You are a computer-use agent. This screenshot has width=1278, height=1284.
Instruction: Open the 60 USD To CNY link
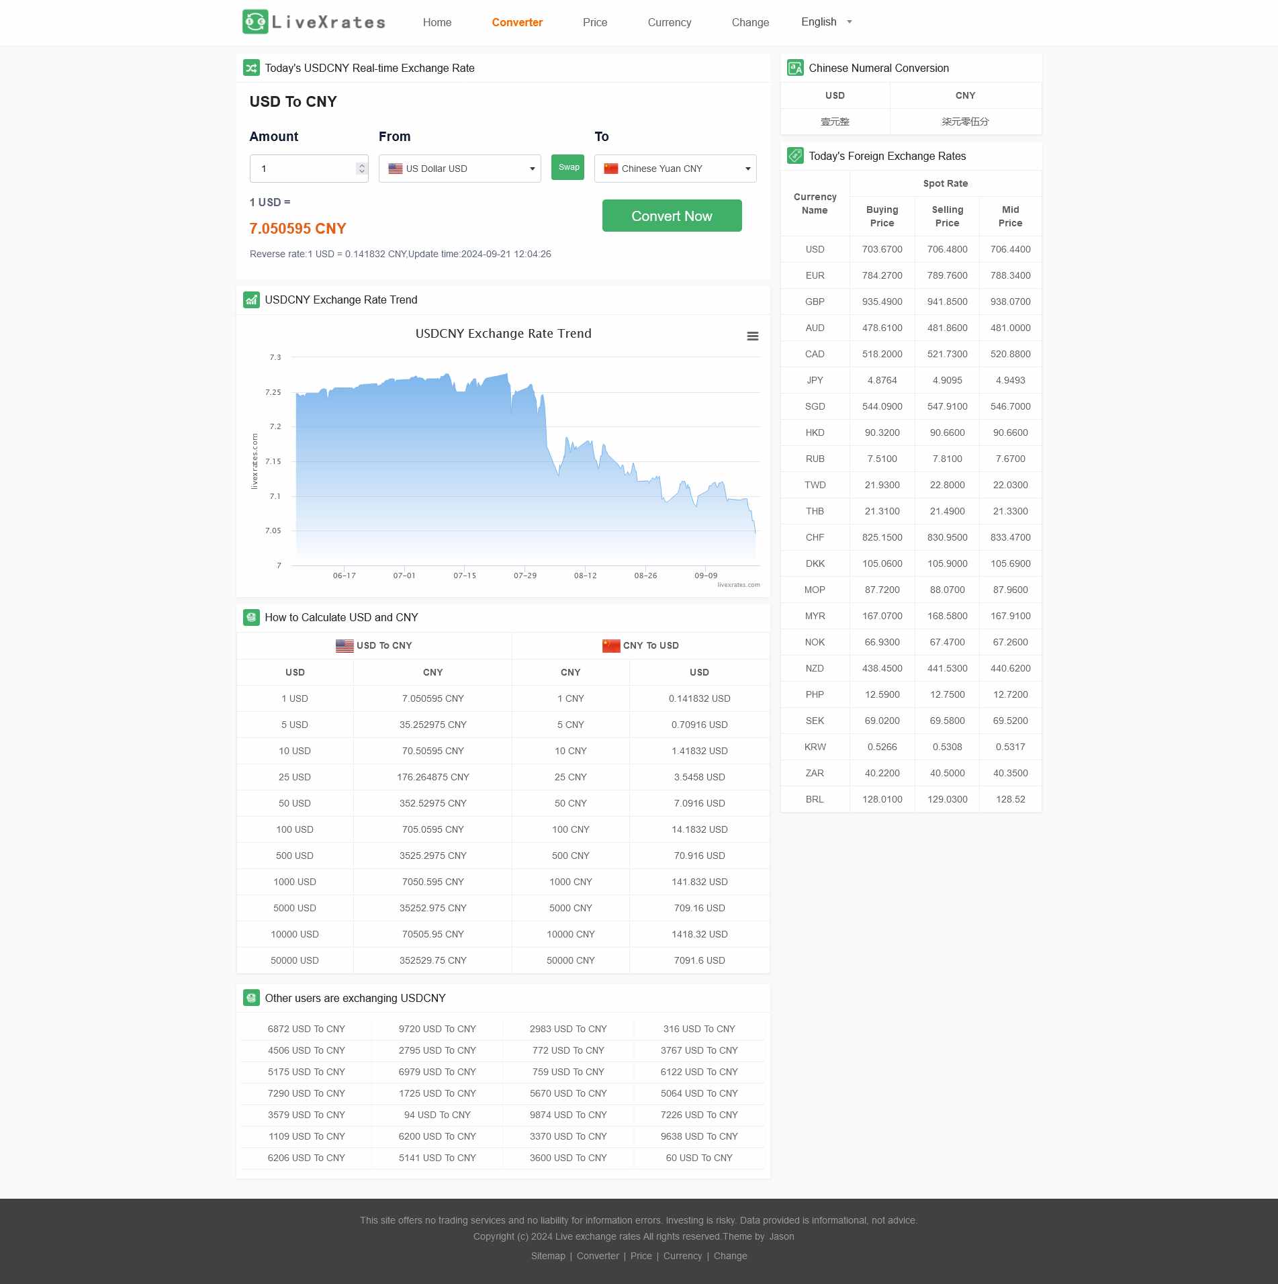tap(699, 1158)
